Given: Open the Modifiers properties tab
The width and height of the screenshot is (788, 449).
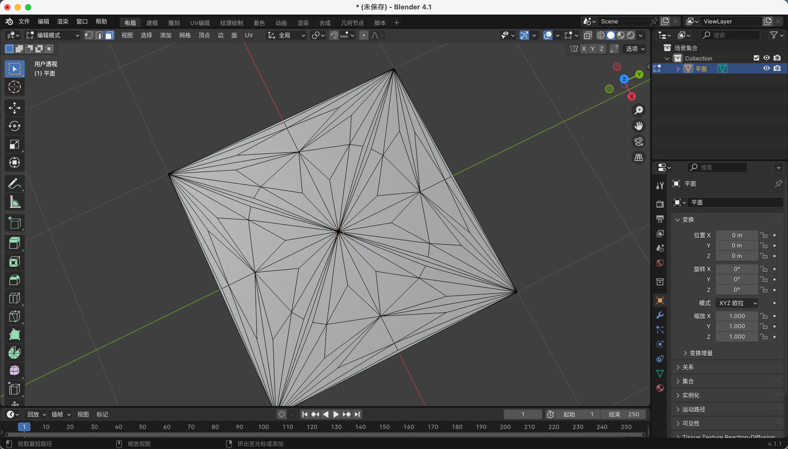Looking at the screenshot, I should [660, 315].
